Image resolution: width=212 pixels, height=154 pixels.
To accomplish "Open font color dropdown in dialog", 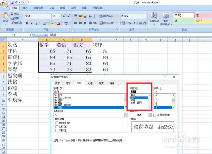I will (x=150, y=115).
